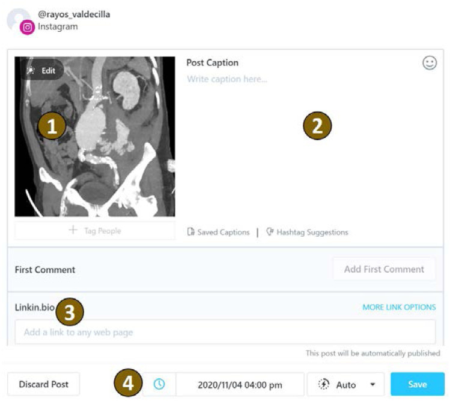The image size is (450, 401).
Task: Click the Instagram logo badge
Action: coord(27,27)
